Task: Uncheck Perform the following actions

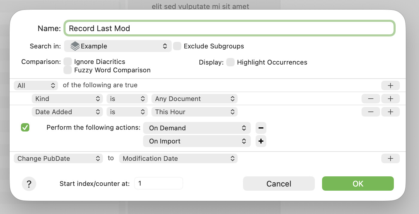Action: pyautogui.click(x=25, y=128)
